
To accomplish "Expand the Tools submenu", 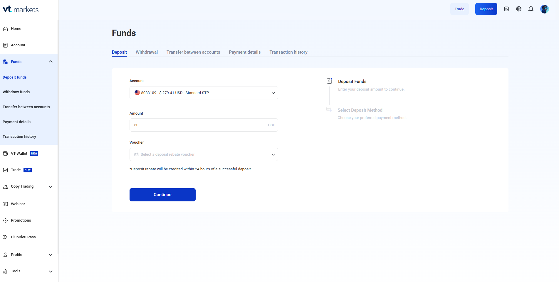I will tap(51, 271).
